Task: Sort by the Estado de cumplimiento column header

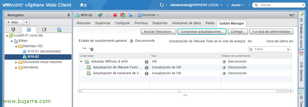Action: [256, 56]
